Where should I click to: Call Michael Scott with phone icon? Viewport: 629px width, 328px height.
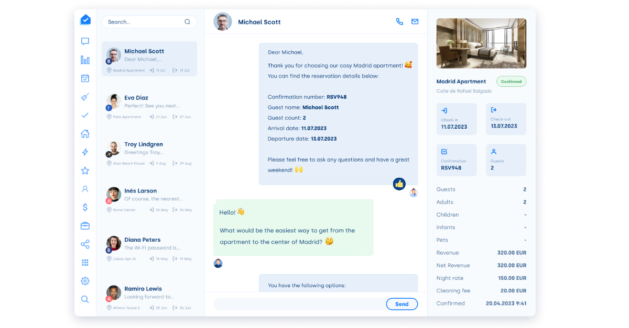[x=399, y=22]
